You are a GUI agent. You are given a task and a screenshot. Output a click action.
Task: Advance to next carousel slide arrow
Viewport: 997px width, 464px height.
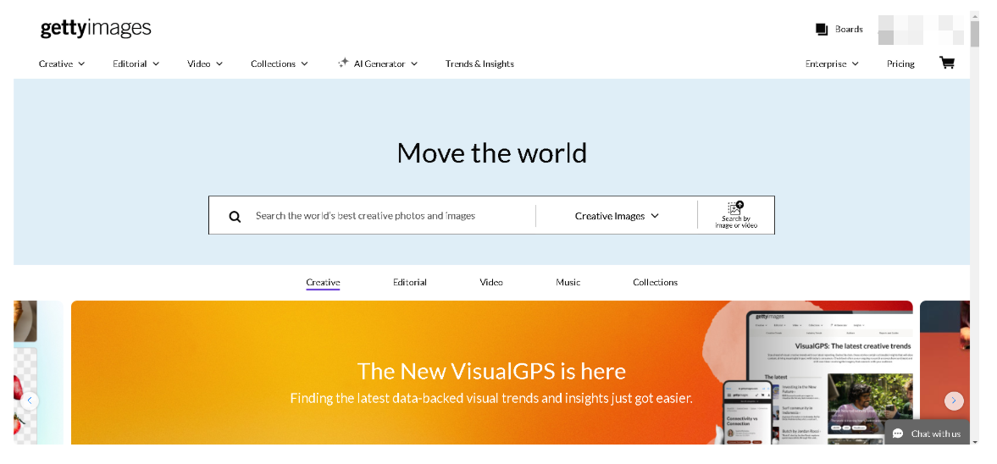(954, 400)
